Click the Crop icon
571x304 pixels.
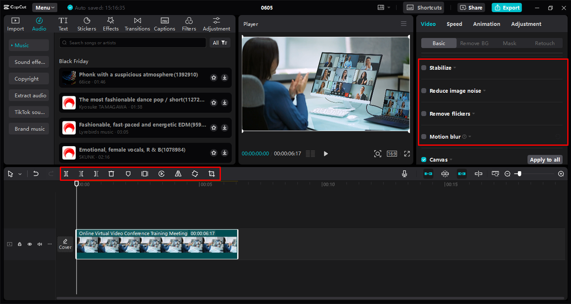[x=212, y=174]
